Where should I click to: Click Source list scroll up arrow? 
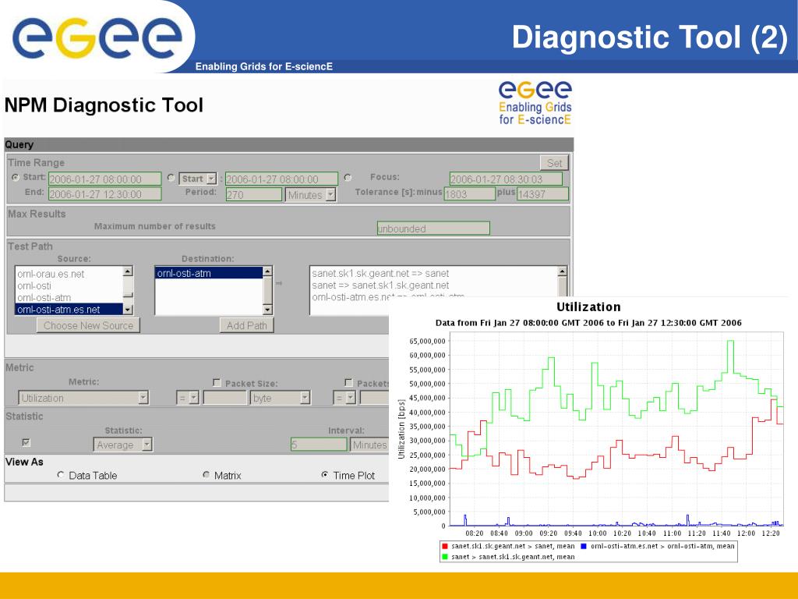129,271
